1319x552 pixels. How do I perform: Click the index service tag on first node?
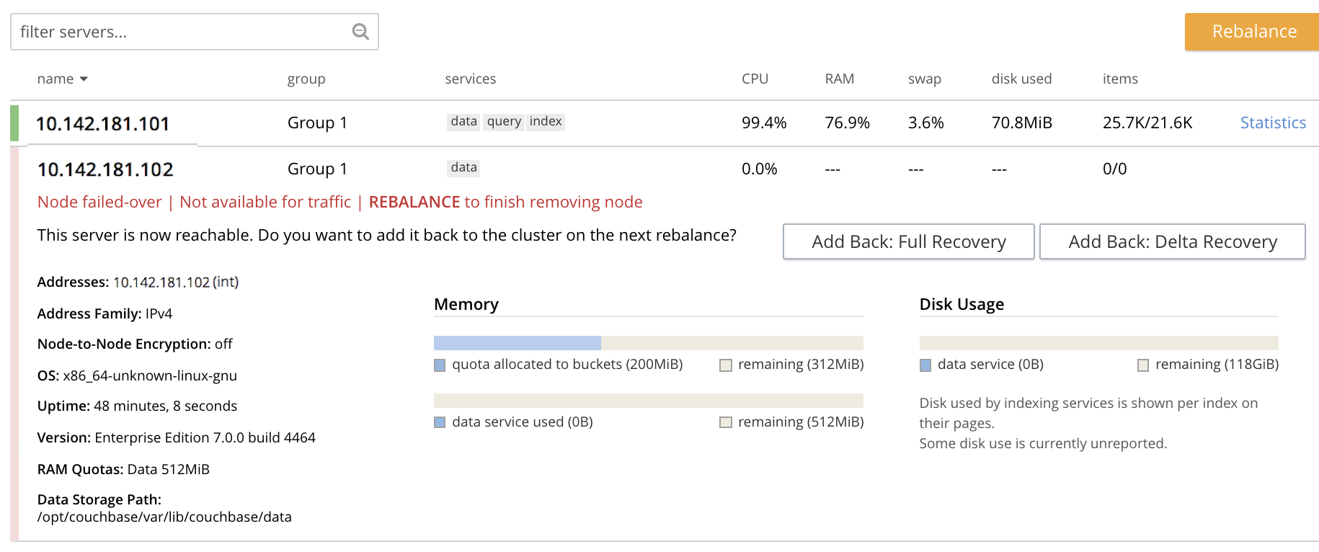tap(546, 122)
